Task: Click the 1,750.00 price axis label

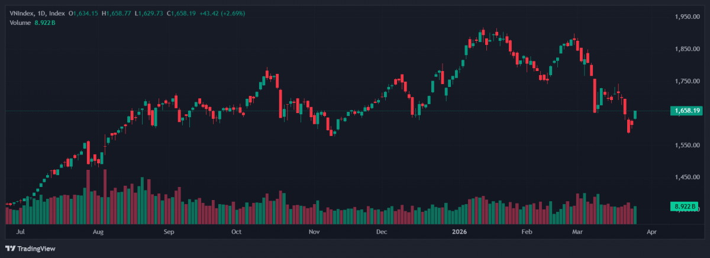Action: tap(687, 81)
